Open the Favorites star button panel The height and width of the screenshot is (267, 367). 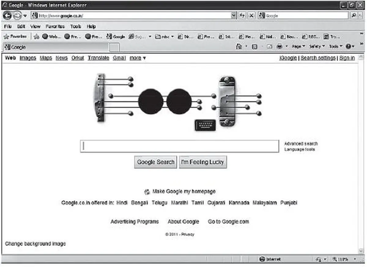point(15,36)
